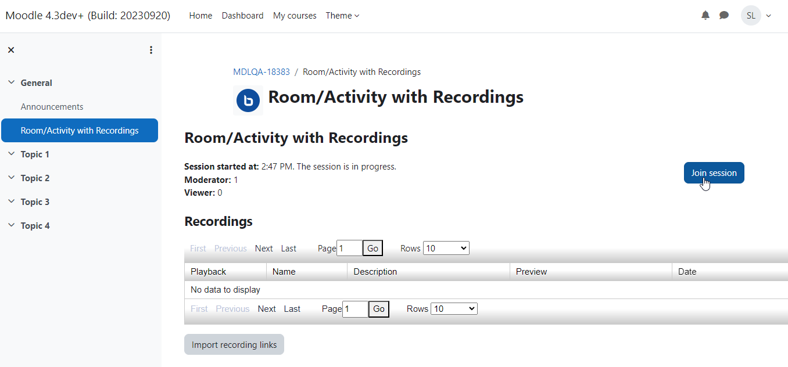Open Announcements in course index

[52, 106]
